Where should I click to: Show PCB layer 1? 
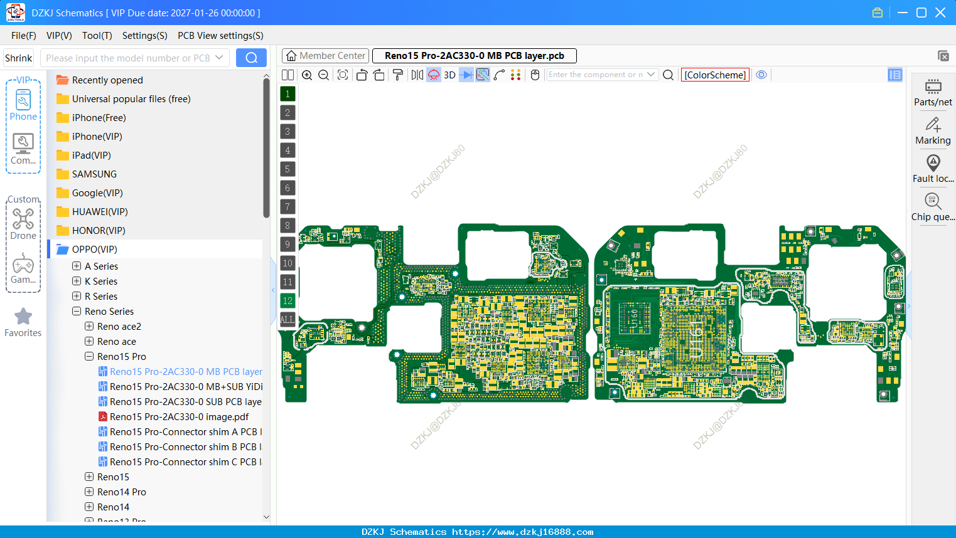[x=287, y=94]
